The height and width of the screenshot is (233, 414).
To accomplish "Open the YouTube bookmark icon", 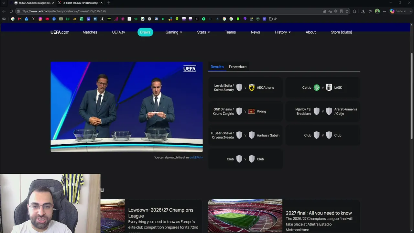I will coord(47,19).
